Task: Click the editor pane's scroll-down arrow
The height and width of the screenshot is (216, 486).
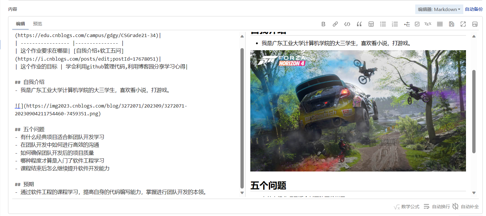Action: point(242,193)
